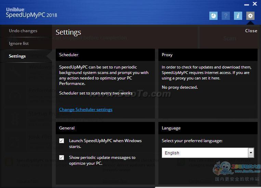Expand the language dropdown arrow
The height and width of the screenshot is (188, 261).
point(251,153)
